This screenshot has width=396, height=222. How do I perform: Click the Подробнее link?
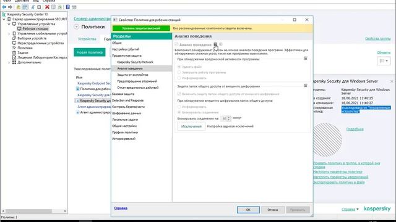355,129
